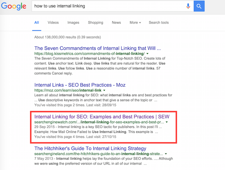
Task: Switch to the Images tab
Action: point(73,22)
